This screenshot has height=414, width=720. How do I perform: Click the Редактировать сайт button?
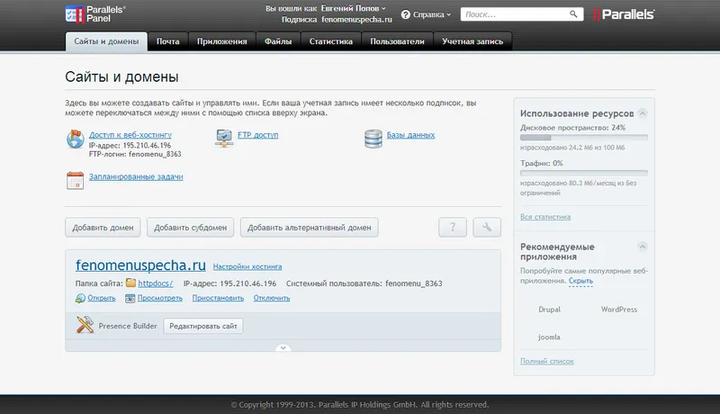(203, 326)
